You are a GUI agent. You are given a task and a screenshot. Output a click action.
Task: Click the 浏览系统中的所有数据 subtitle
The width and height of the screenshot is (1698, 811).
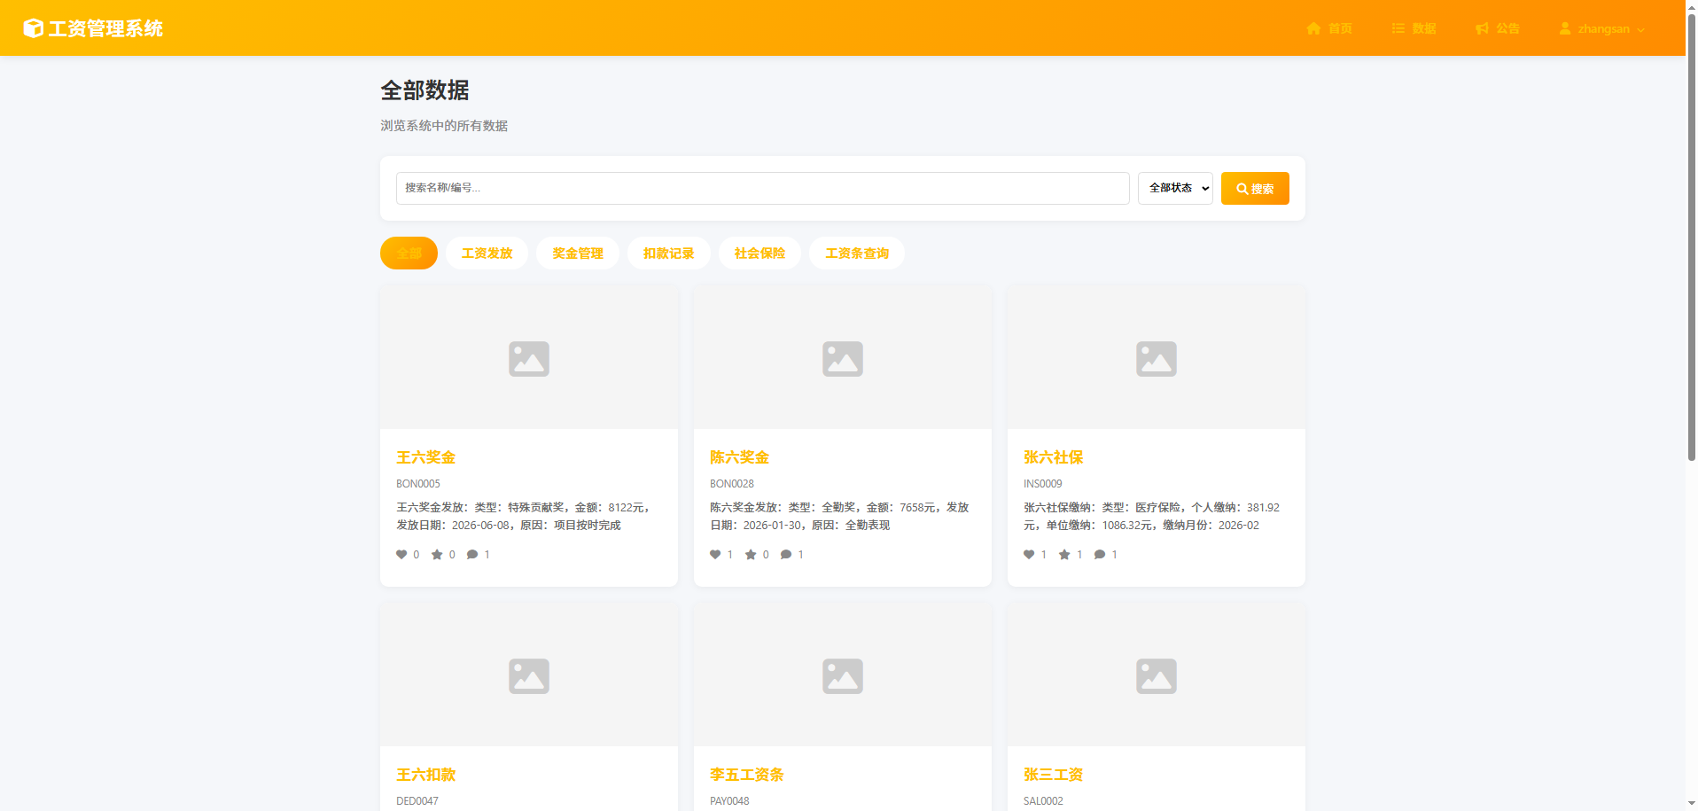[444, 126]
